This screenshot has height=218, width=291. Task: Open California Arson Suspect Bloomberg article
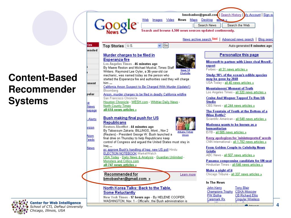tap(147, 87)
